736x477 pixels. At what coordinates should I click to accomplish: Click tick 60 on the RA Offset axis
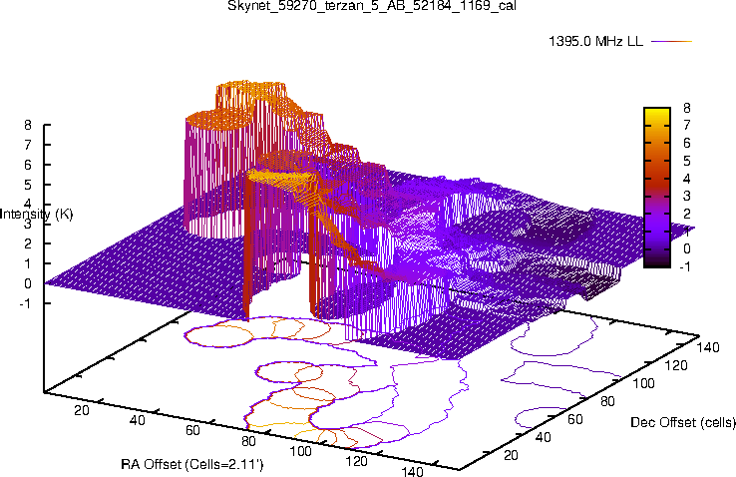tap(192, 430)
